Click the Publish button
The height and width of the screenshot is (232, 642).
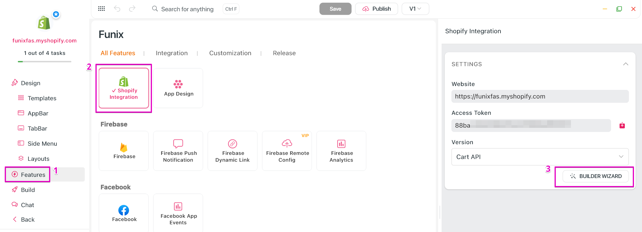[376, 9]
